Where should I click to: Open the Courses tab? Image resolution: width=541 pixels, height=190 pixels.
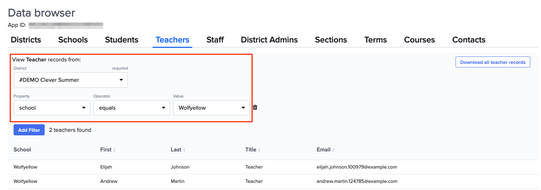(420, 40)
